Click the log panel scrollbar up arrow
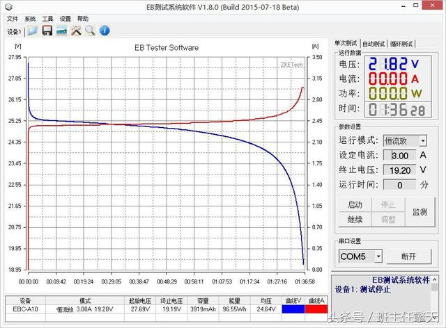This screenshot has width=446, height=328. pos(434,280)
